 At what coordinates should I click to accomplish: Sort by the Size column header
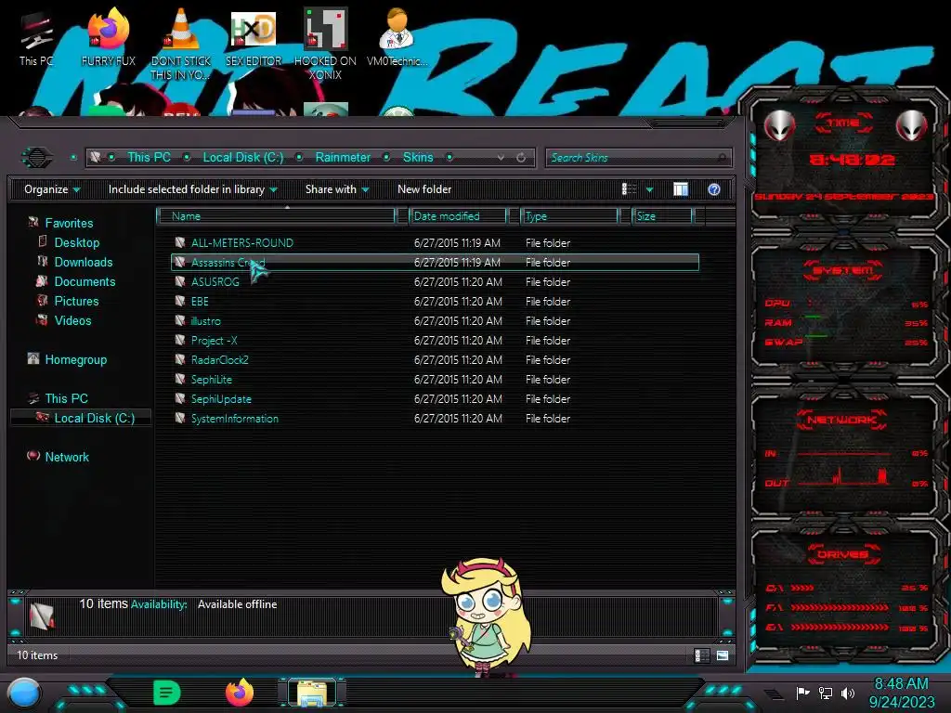[x=662, y=215]
